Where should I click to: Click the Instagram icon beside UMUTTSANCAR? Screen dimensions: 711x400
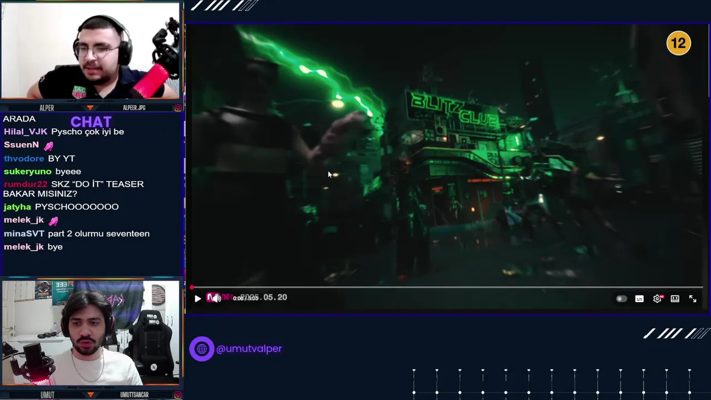[x=178, y=395]
